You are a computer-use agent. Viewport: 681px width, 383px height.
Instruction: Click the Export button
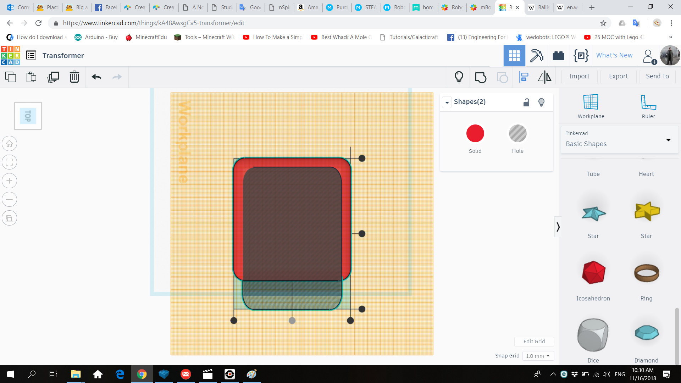coord(618,77)
